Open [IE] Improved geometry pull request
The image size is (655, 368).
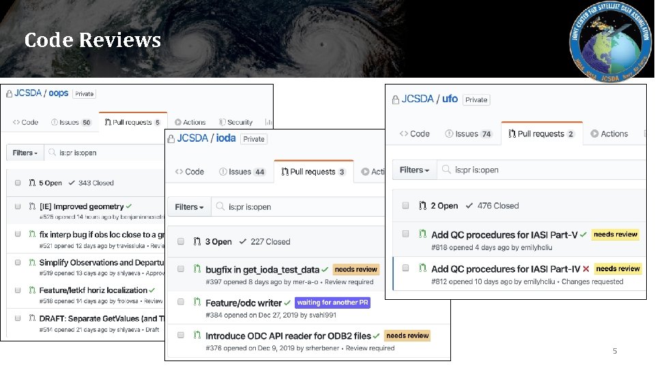[x=81, y=206]
